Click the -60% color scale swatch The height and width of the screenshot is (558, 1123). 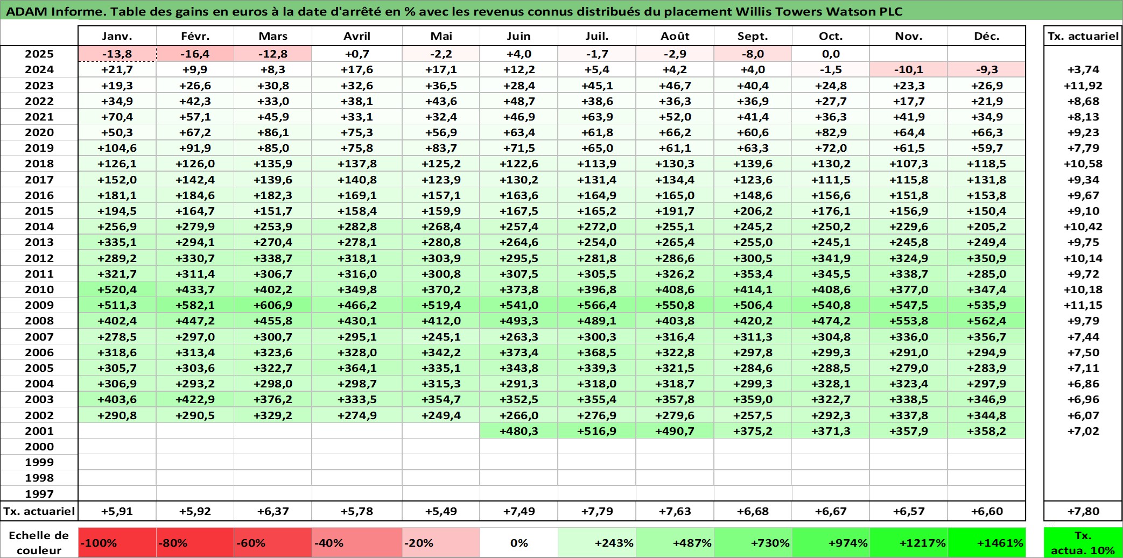click(273, 542)
